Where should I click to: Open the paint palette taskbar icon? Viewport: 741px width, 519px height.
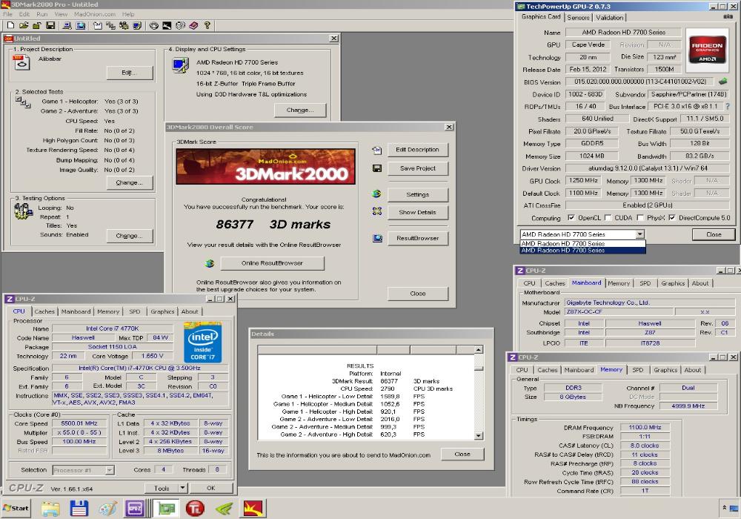click(107, 508)
